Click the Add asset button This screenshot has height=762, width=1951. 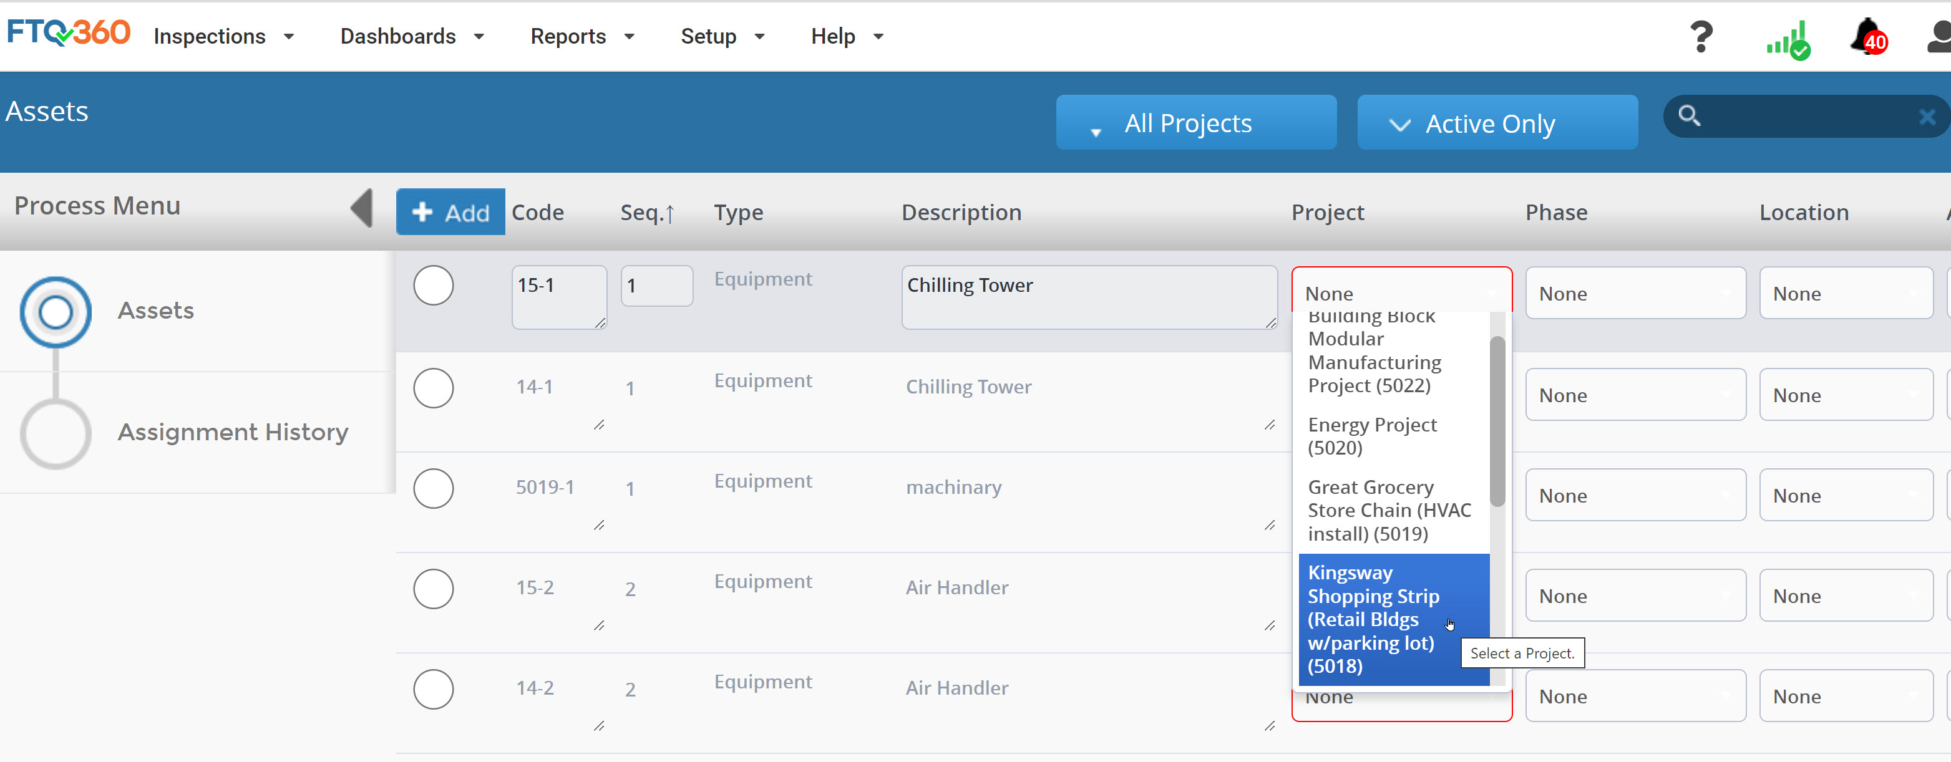450,212
